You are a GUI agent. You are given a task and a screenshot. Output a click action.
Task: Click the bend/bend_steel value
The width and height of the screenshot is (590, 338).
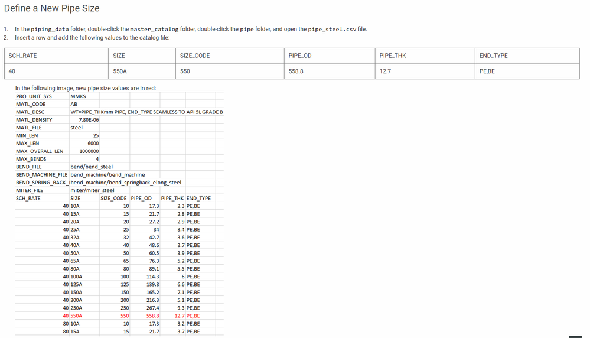coord(92,167)
